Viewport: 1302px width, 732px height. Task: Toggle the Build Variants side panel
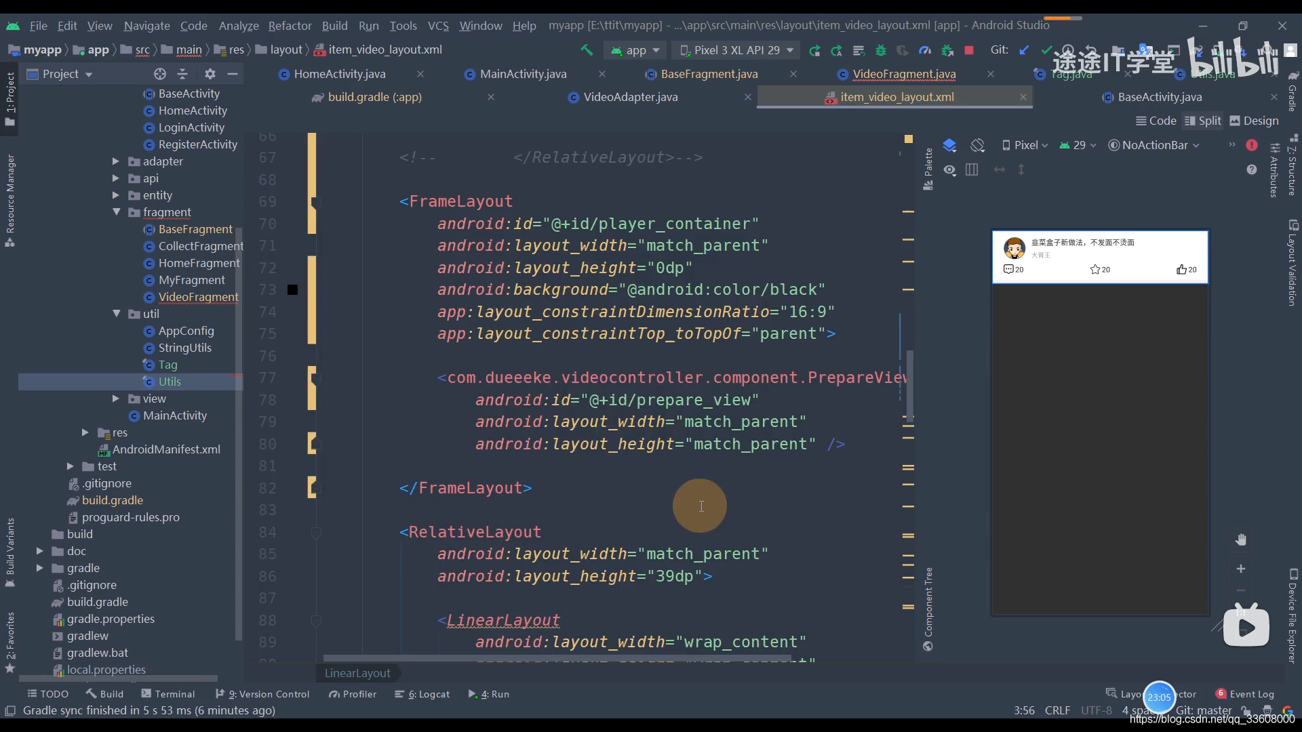click(10, 552)
